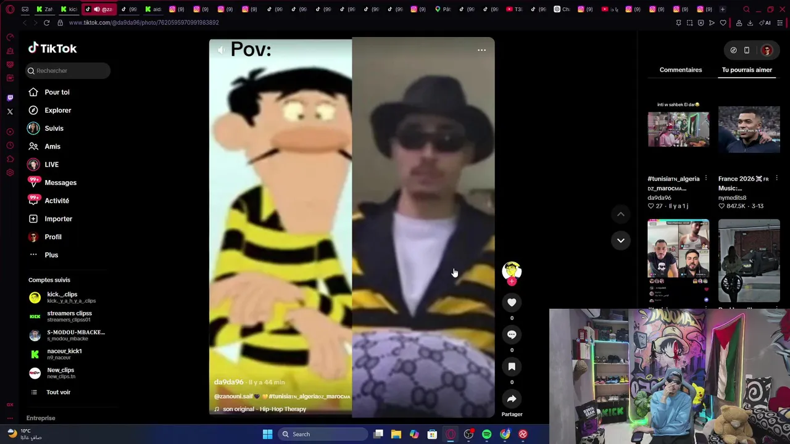
Task: Open the New_clips account
Action: (52, 373)
